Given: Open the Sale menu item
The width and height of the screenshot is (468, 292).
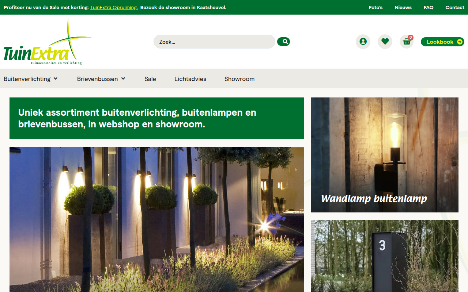Looking at the screenshot, I should pos(150,79).
